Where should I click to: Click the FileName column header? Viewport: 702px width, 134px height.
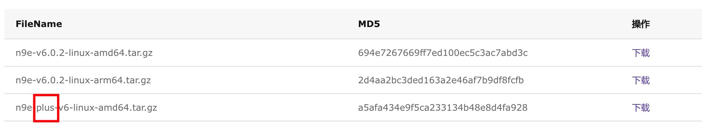[x=39, y=24]
